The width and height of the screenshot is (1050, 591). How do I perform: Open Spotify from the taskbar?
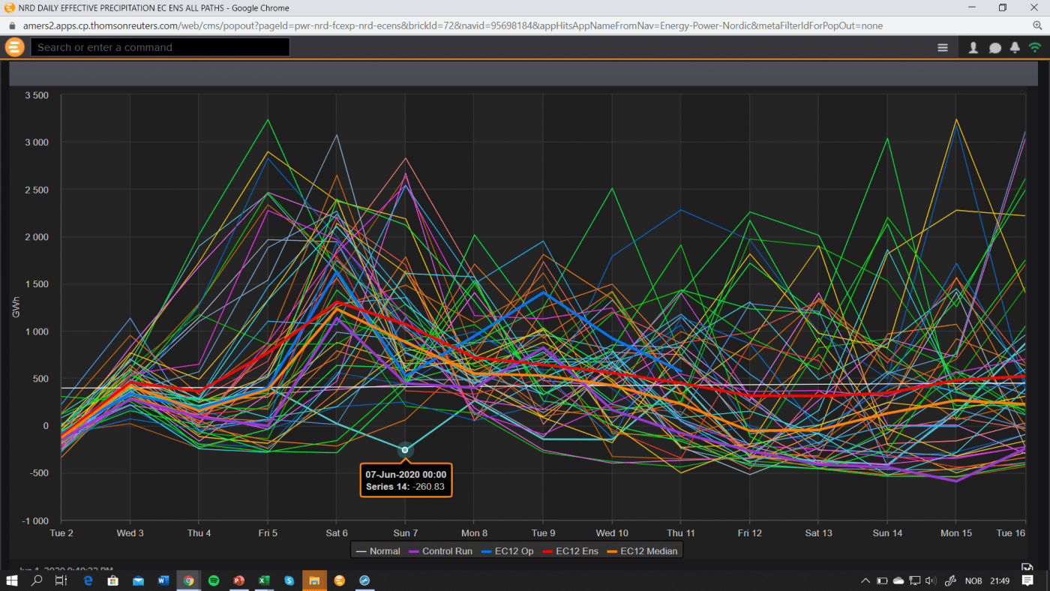coord(214,580)
